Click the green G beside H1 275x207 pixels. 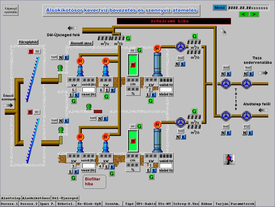139,126
